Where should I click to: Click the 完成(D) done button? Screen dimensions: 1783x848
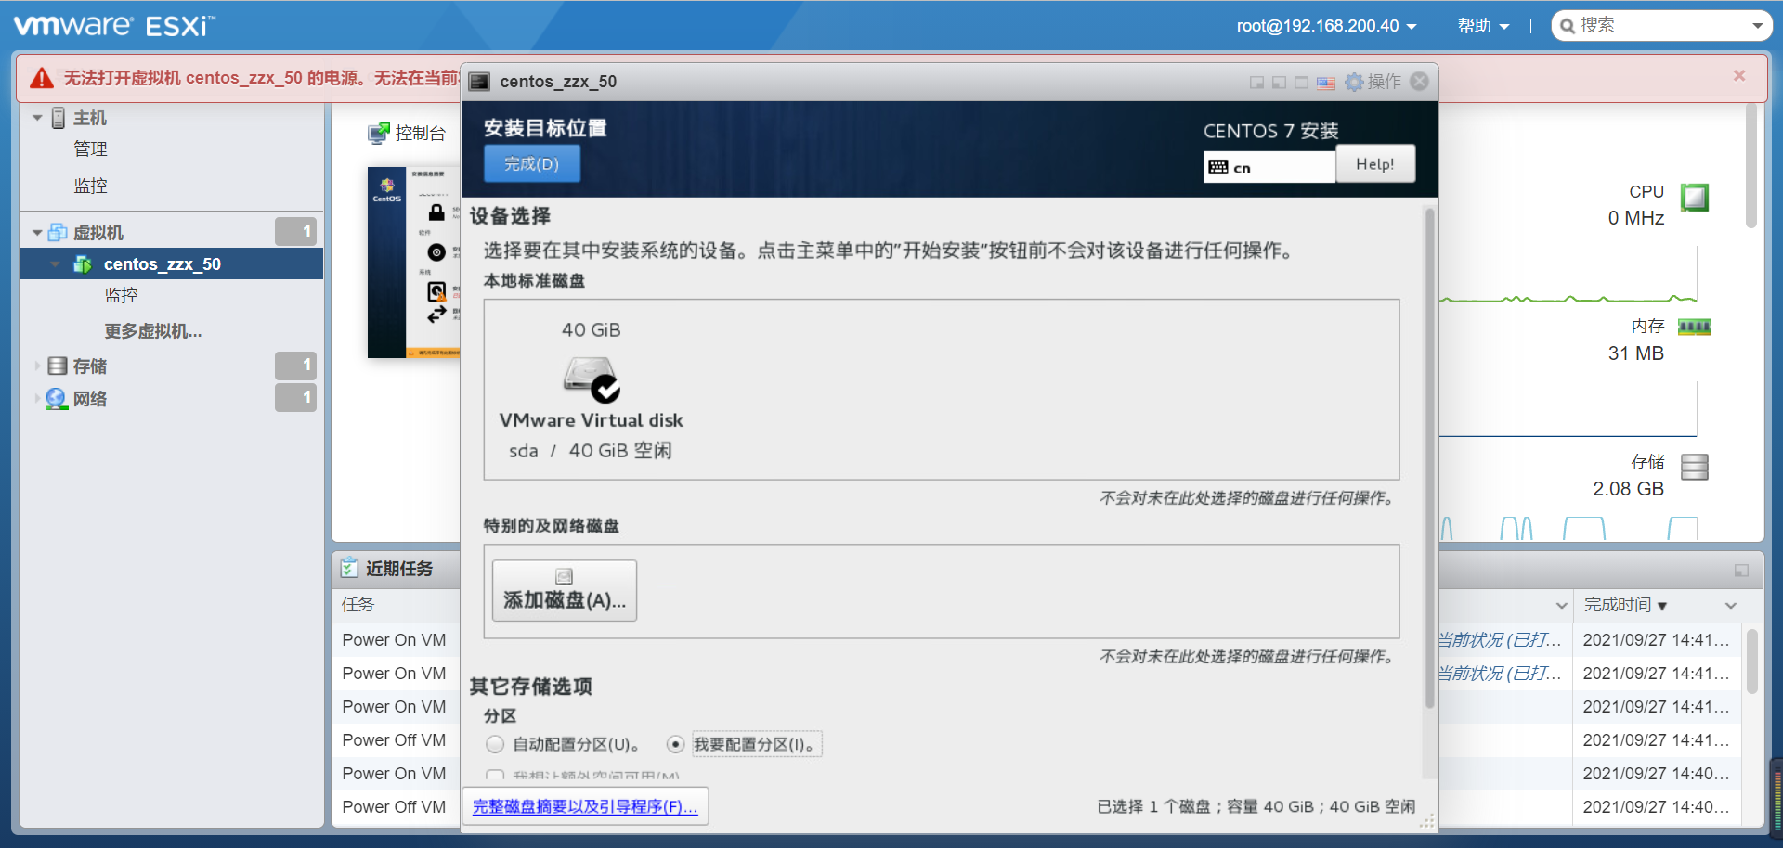point(532,163)
